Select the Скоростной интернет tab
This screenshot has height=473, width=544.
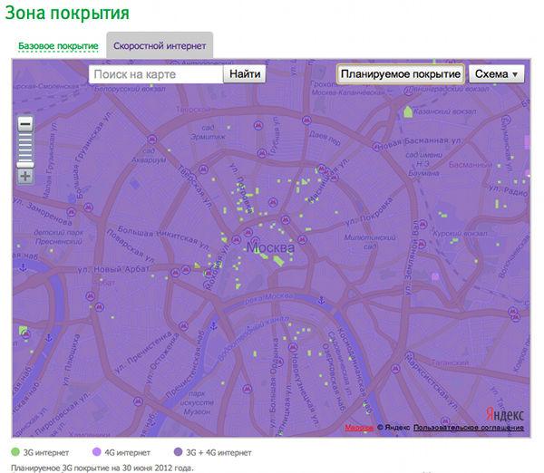[x=160, y=46]
